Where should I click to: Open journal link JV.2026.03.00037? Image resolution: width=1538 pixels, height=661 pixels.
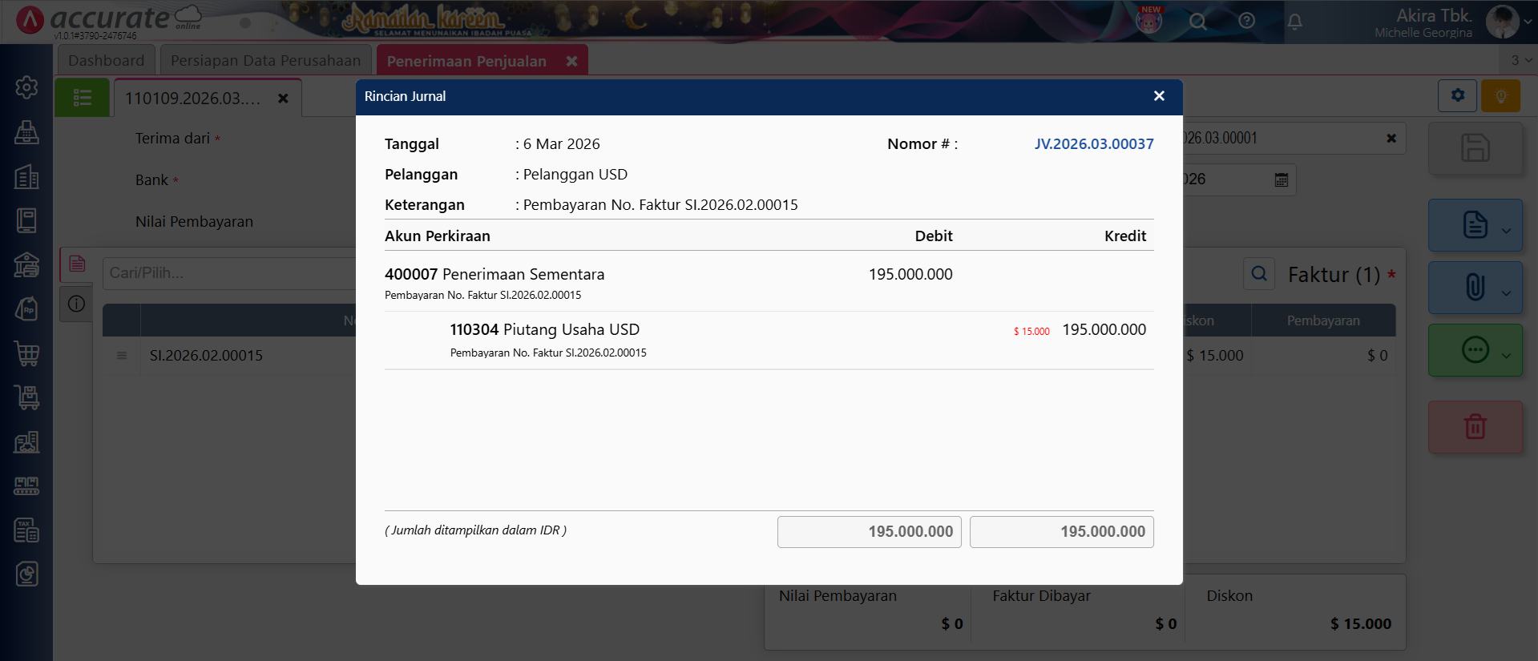1093,144
